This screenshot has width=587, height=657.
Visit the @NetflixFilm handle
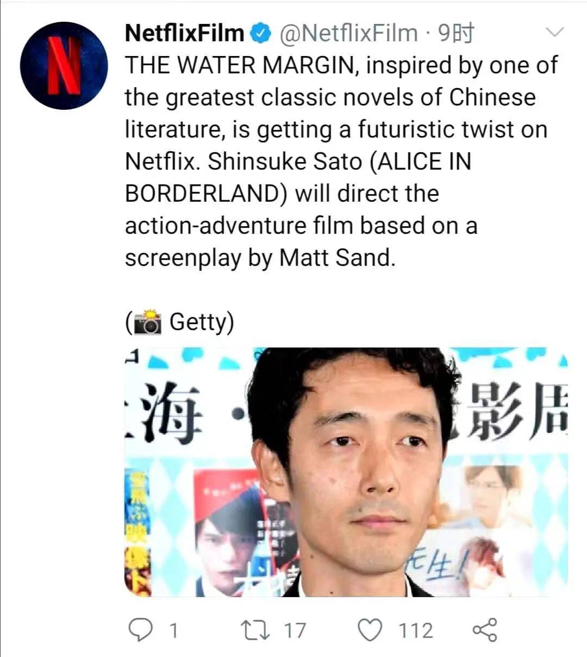pos(348,34)
